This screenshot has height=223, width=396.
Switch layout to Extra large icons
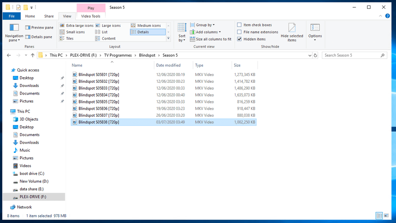[77, 26]
